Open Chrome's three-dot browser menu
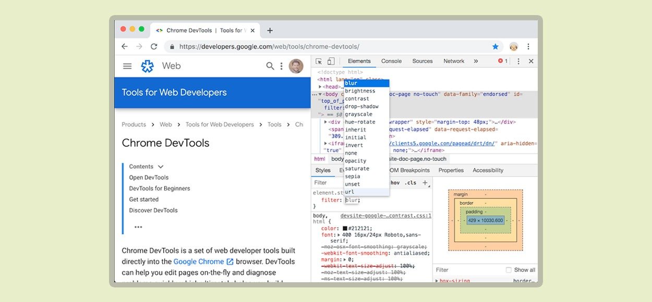Screen dimensions: 652x302 click(x=528, y=46)
